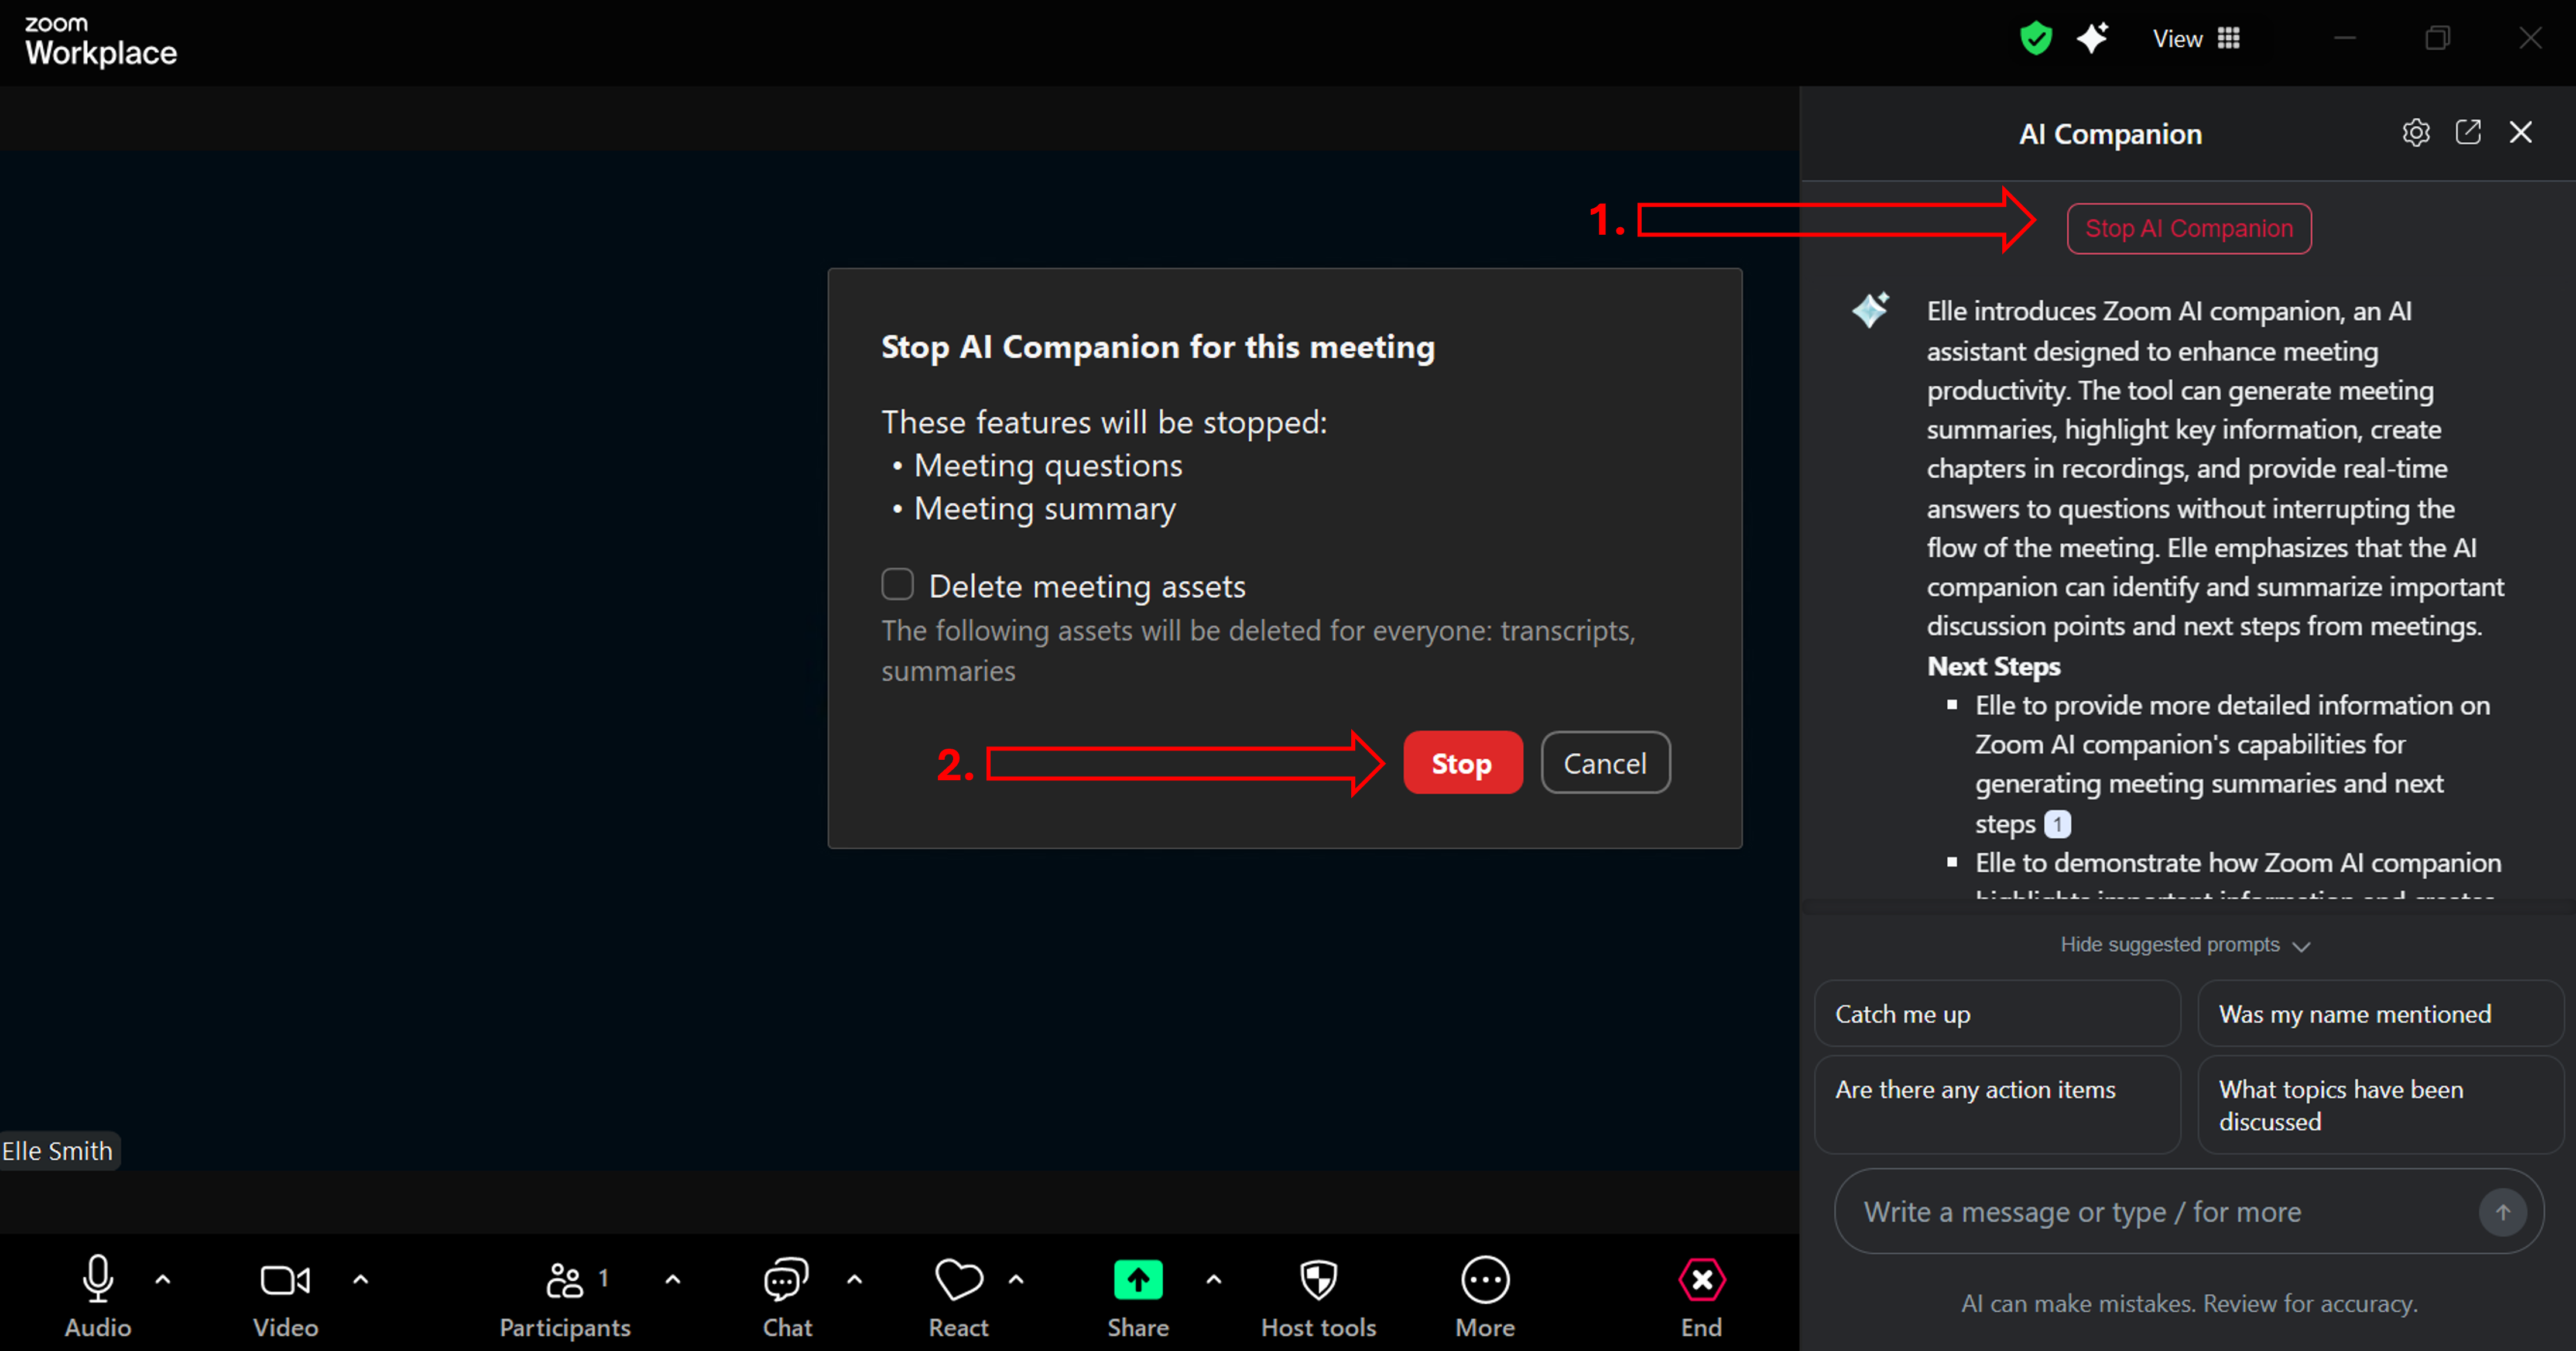
Task: Click Stop AI Companion button
Action: point(2189,229)
